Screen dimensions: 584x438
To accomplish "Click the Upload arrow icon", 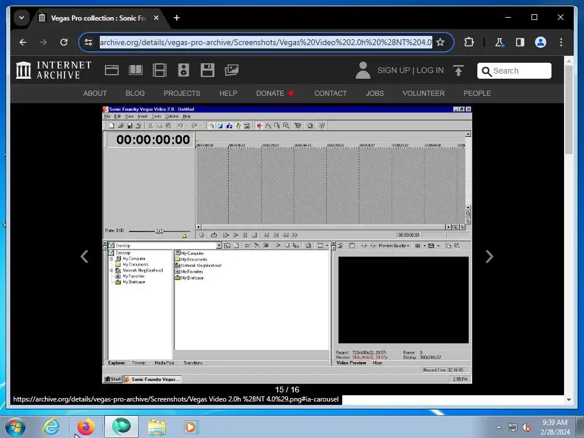I will 459,70.
